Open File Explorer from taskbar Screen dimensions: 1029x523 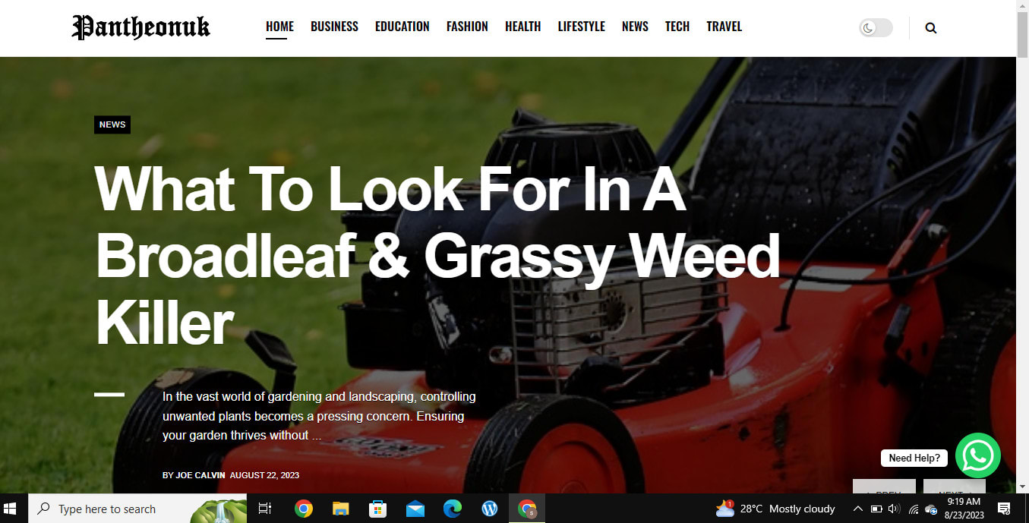click(340, 509)
